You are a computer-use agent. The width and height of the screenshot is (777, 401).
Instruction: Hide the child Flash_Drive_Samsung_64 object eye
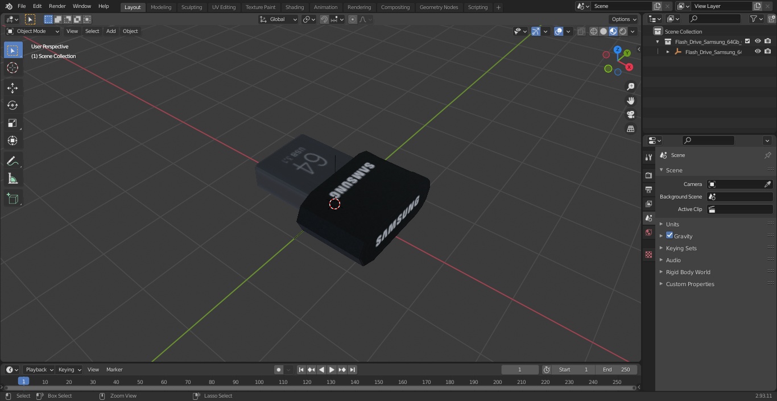tap(758, 52)
